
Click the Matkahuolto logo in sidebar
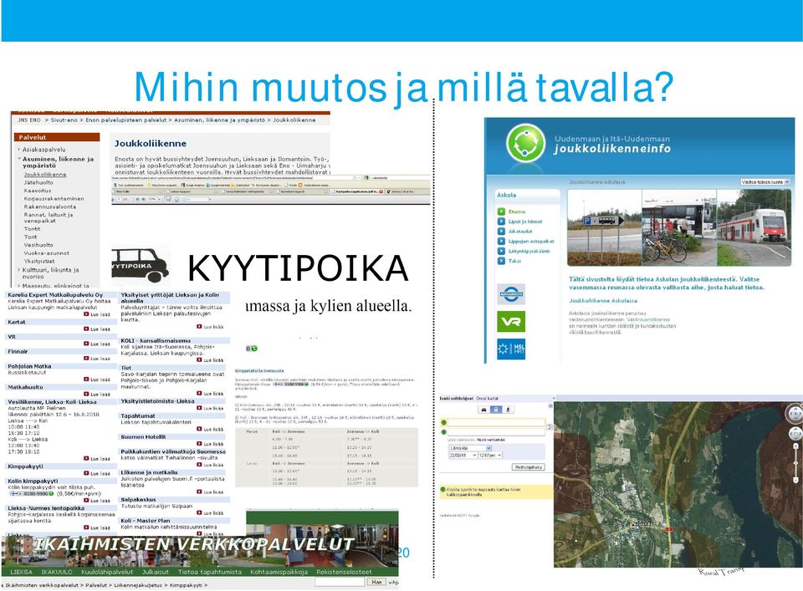coord(510,294)
